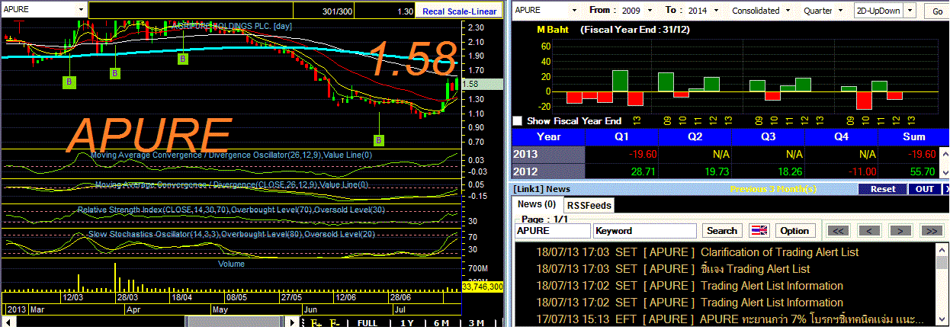The image size is (950, 330).
Task: Click the Sum column header
Action: [913, 137]
